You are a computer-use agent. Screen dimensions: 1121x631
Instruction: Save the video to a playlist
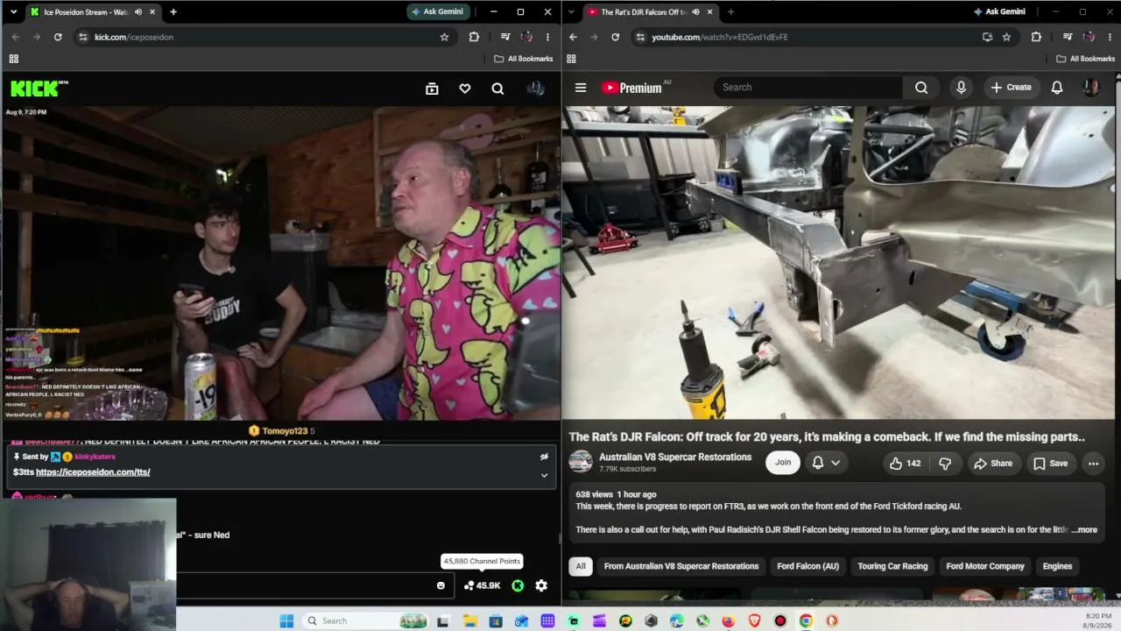[x=1049, y=463]
